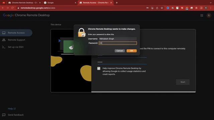This screenshot has height=120, width=214.
Task: Click the extension icon with 136 badge
Action: (187, 8)
